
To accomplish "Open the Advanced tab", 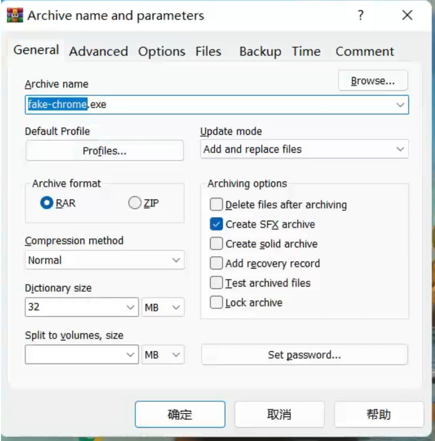I will [x=99, y=52].
